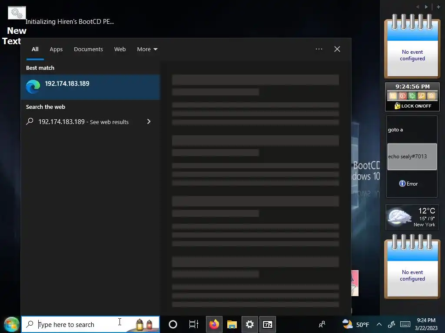Open the Windows Start button
445x333 pixels.
(11, 324)
